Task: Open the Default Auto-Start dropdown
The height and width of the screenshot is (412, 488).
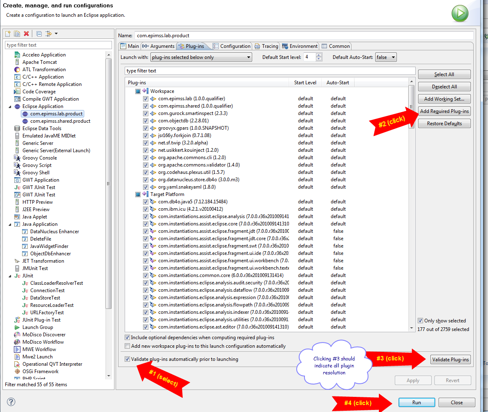Action: pos(386,57)
